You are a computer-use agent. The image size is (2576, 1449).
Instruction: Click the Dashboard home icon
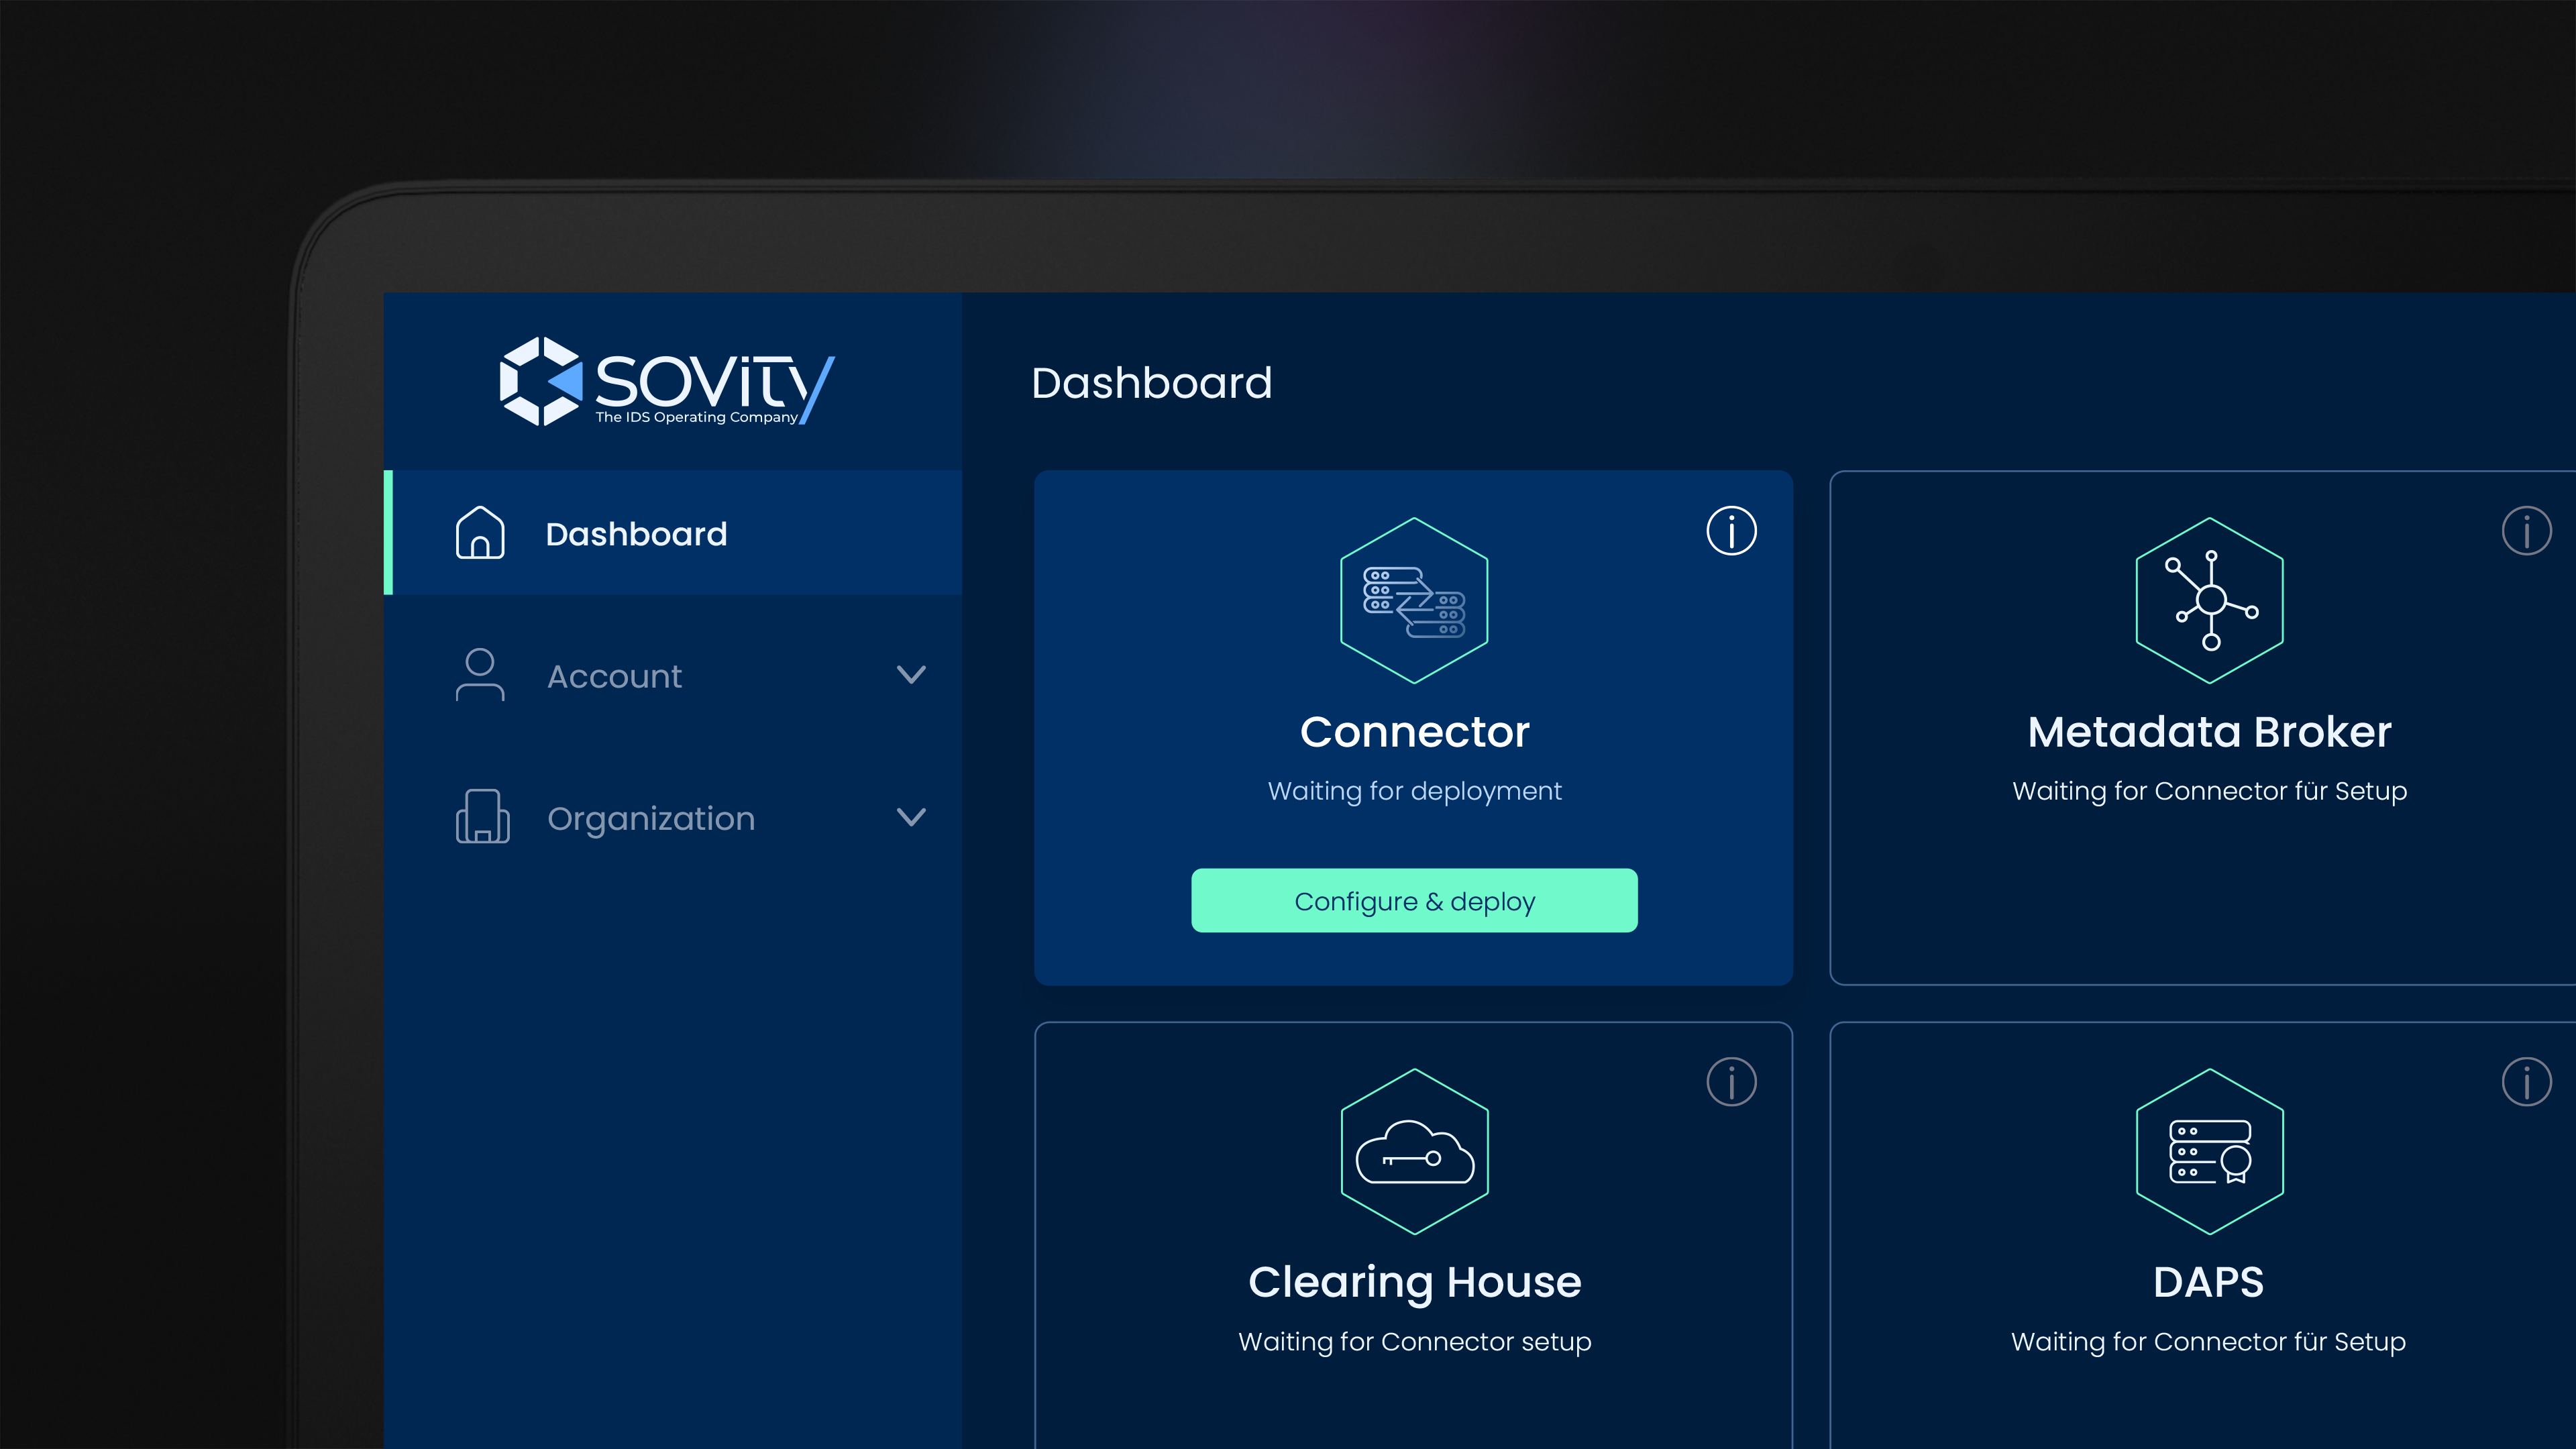pos(480,533)
